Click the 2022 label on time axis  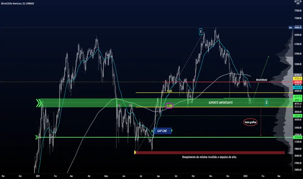tap(245, 176)
